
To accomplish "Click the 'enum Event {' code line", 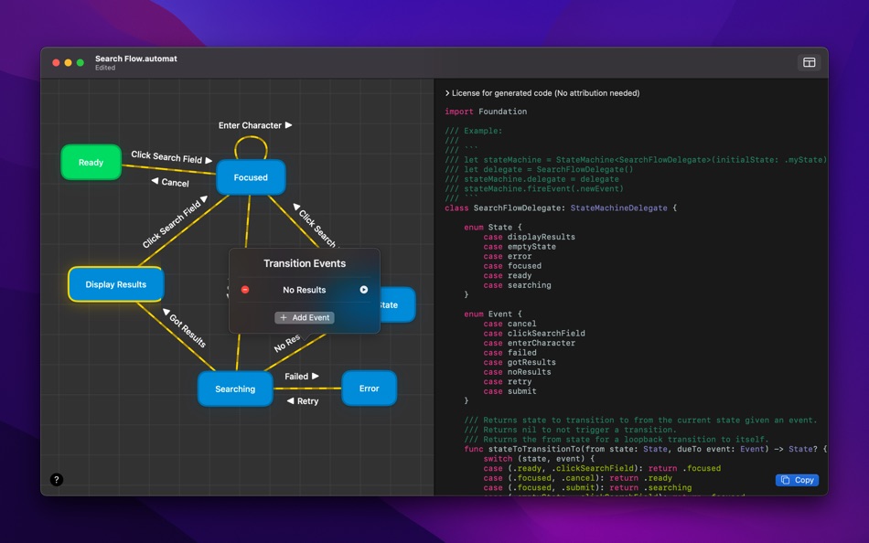I will point(493,314).
